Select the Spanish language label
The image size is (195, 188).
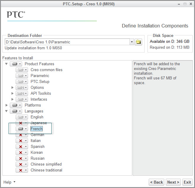coord(37,147)
